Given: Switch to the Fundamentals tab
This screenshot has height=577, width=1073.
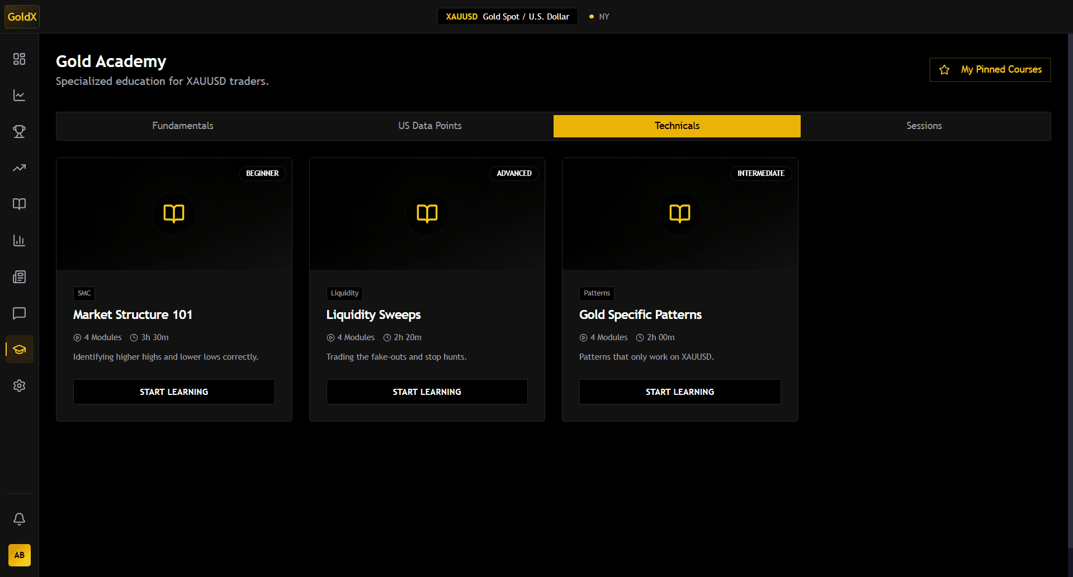Looking at the screenshot, I should (182, 126).
